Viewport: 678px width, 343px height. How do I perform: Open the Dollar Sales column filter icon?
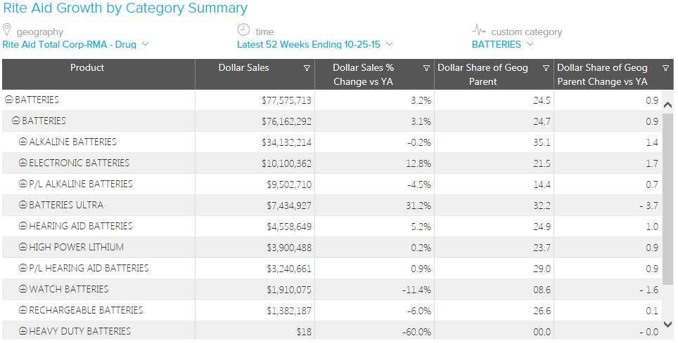pos(307,68)
